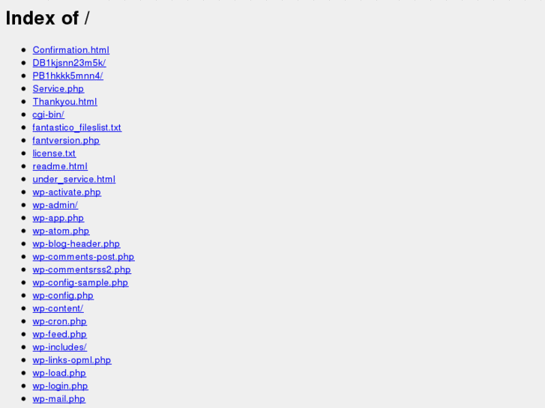Click the wp-config-sample.php link
Screen dimensions: 545x408
click(81, 283)
